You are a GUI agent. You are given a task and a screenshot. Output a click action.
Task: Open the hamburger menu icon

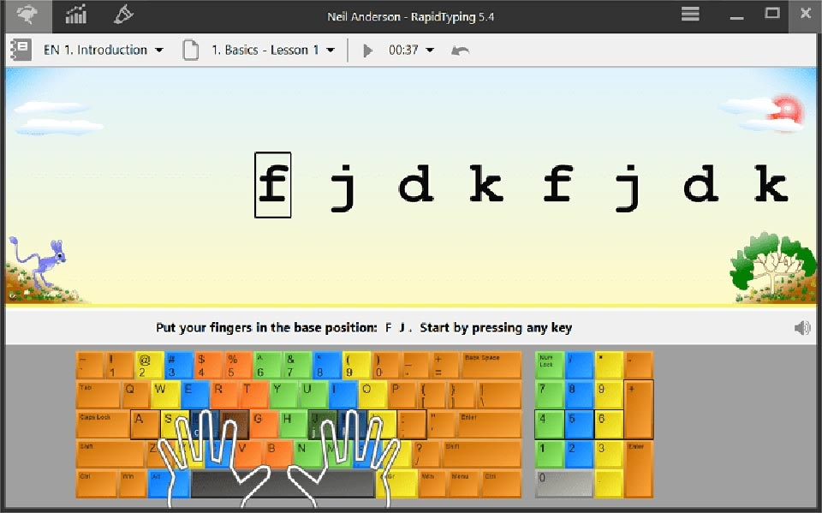[690, 14]
